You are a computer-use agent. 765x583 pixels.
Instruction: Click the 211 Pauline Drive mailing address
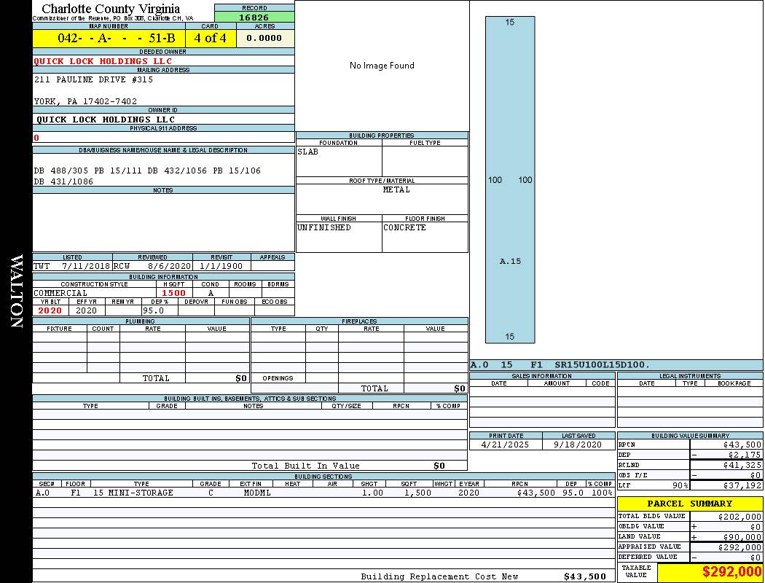(93, 79)
